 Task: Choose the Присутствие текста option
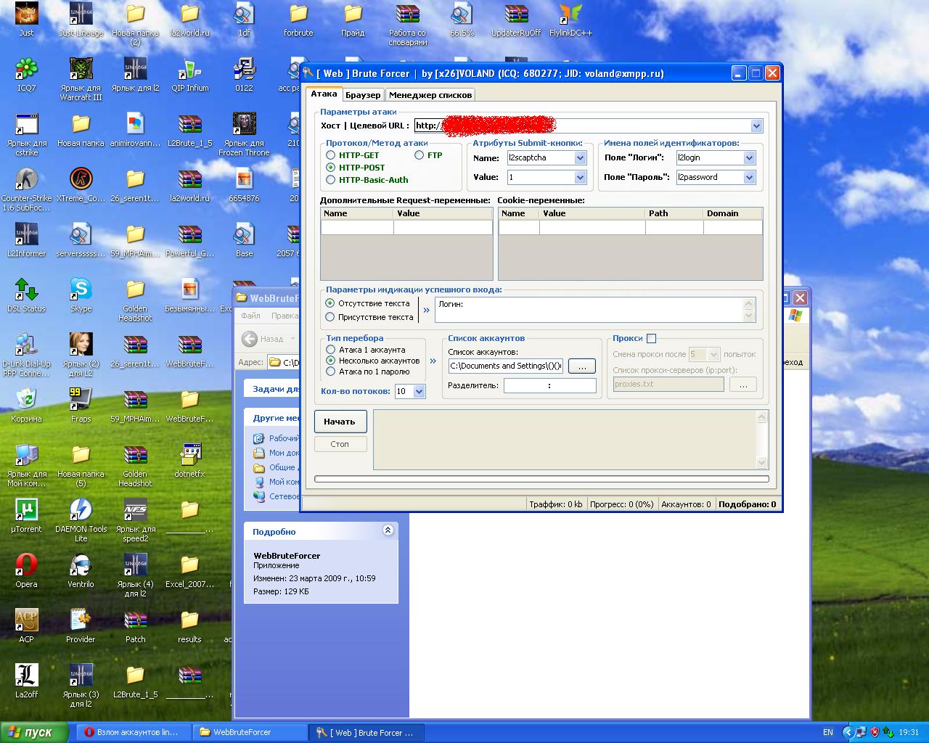pyautogui.click(x=330, y=317)
